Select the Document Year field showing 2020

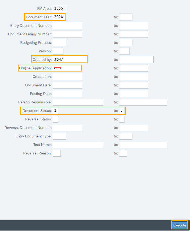(59, 17)
